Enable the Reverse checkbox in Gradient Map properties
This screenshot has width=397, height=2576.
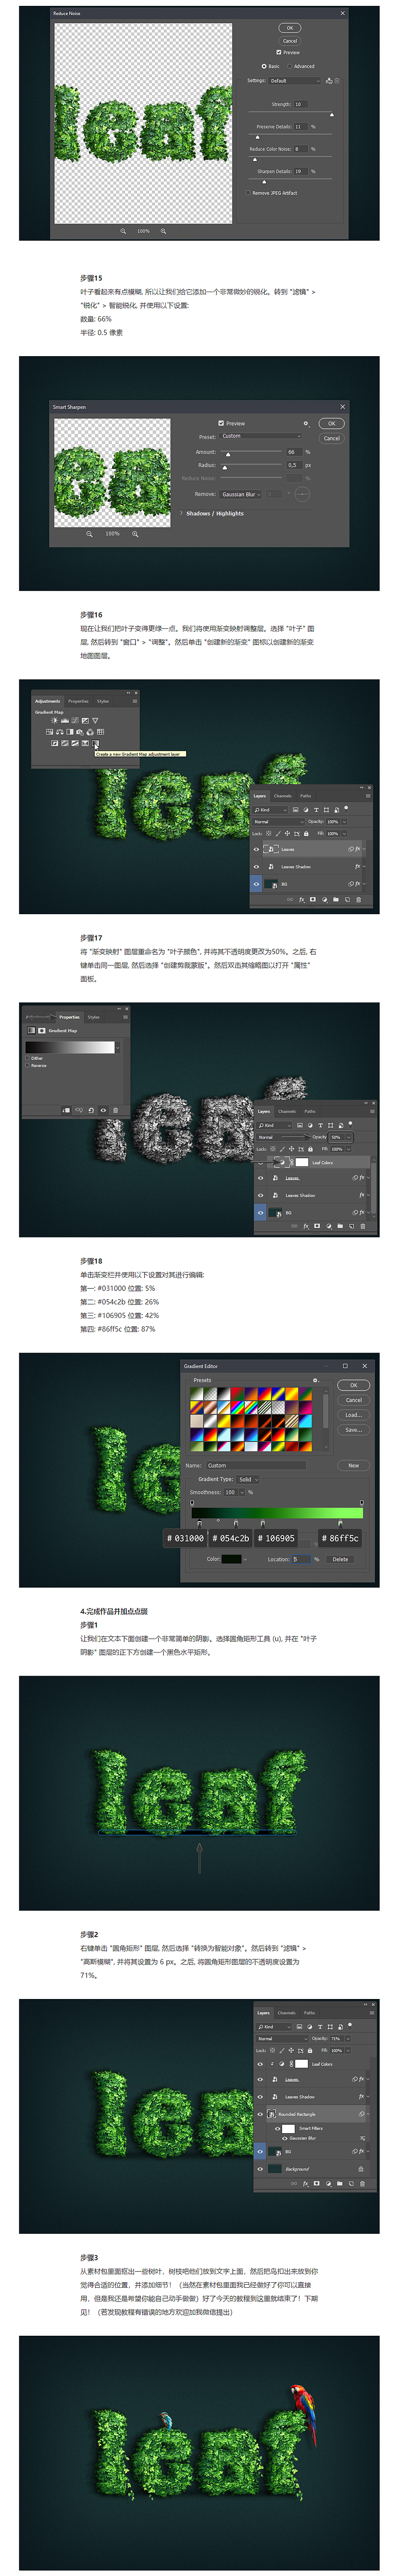point(27,1066)
